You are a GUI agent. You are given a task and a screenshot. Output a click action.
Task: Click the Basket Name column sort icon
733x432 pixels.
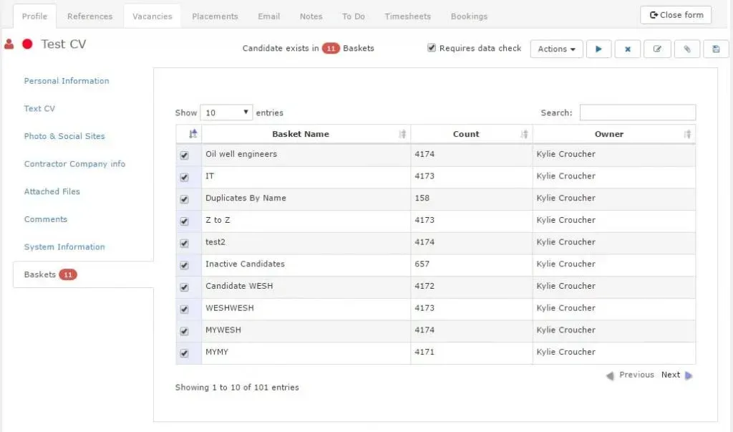pyautogui.click(x=402, y=134)
